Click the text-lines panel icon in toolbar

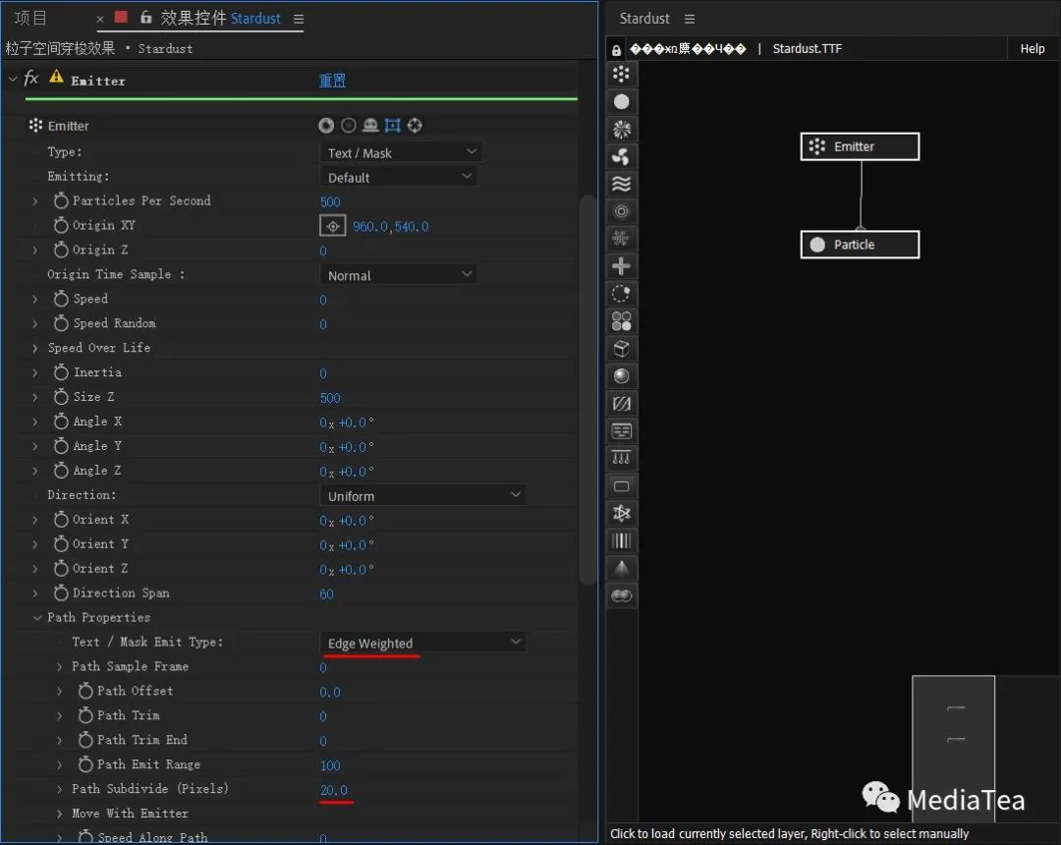[x=621, y=431]
